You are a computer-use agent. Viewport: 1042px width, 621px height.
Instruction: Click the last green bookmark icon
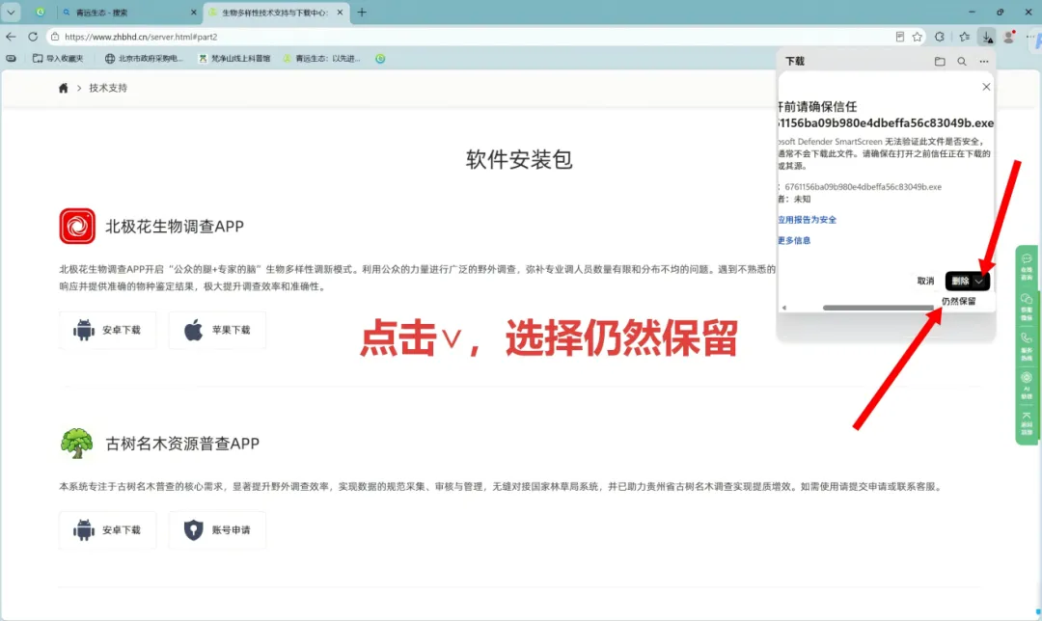pyautogui.click(x=380, y=59)
